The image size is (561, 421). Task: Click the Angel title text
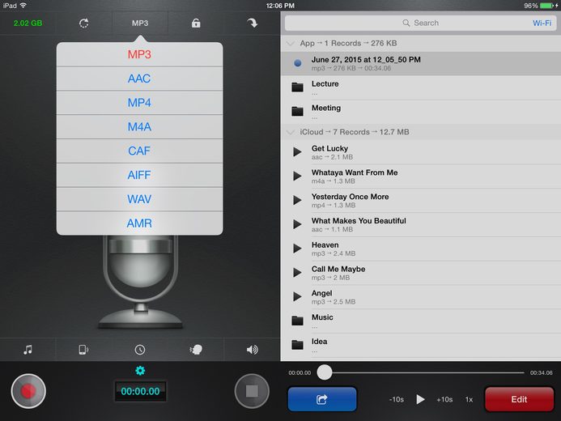tap(321, 293)
